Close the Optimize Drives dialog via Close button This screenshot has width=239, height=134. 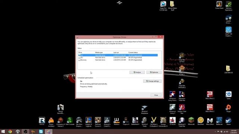pyautogui.click(x=156, y=95)
